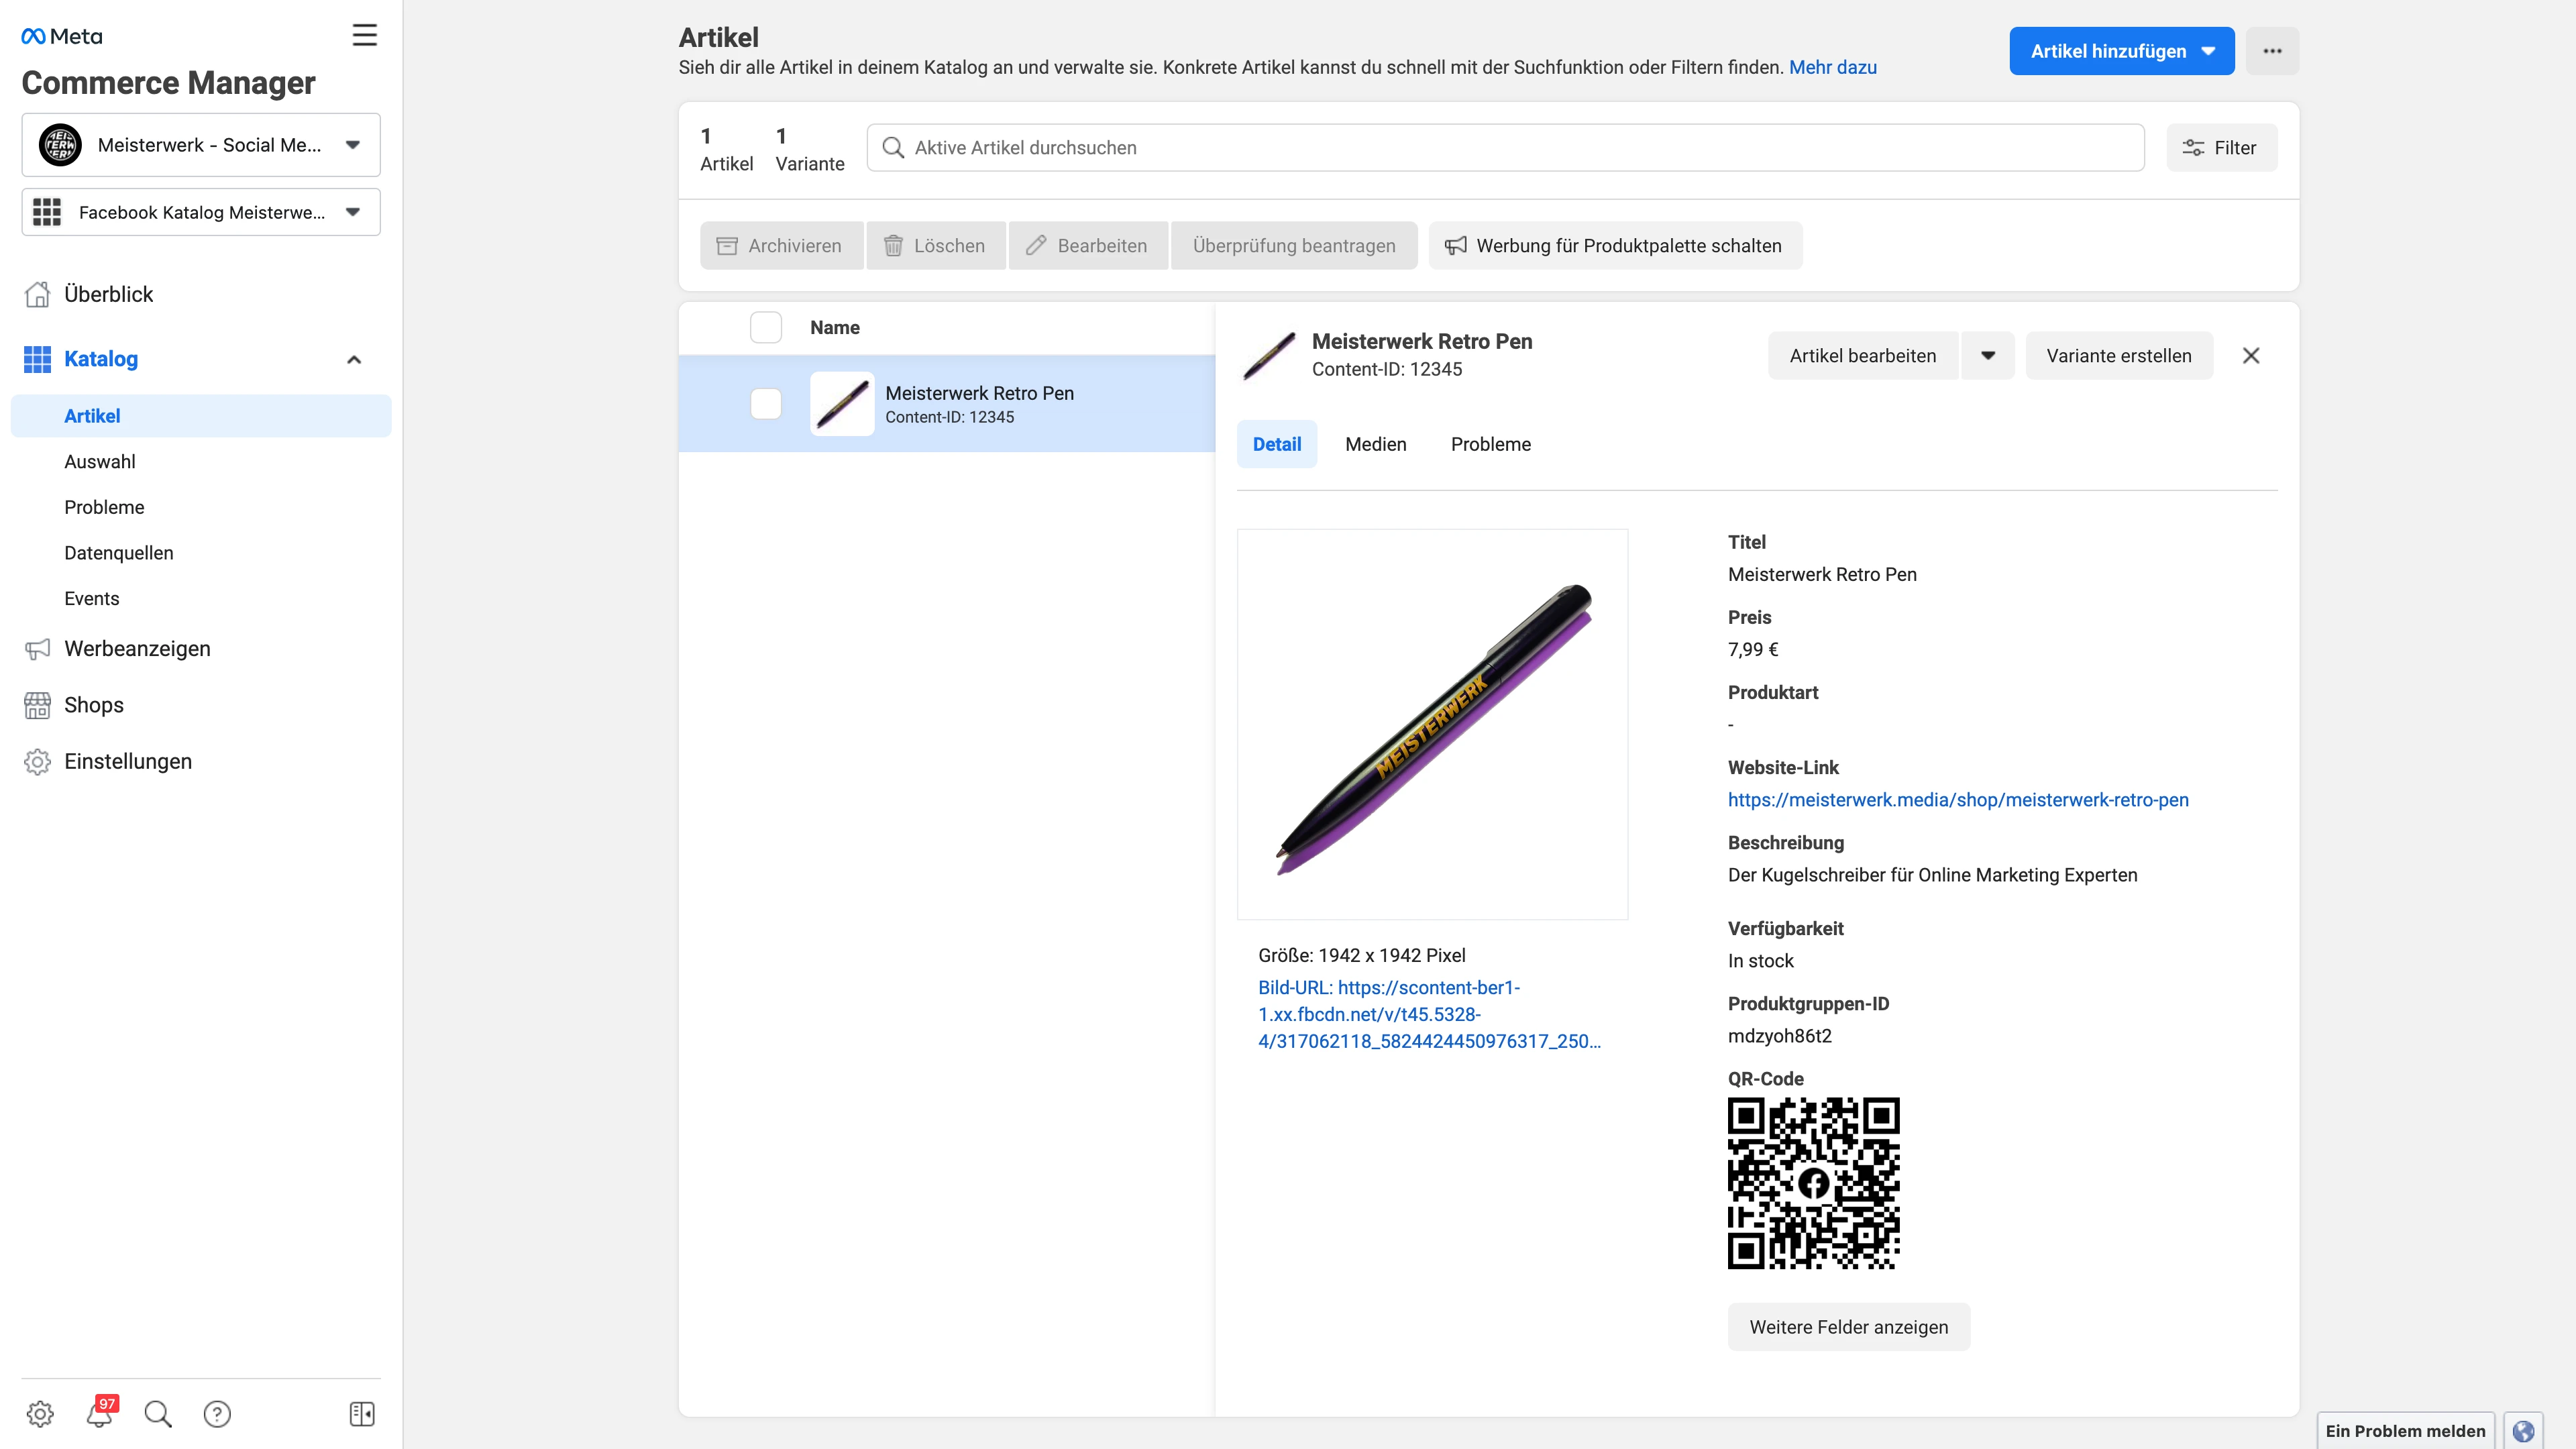Image resolution: width=2576 pixels, height=1449 pixels.
Task: Collapse the Katalog section chevron
Action: pyautogui.click(x=354, y=359)
